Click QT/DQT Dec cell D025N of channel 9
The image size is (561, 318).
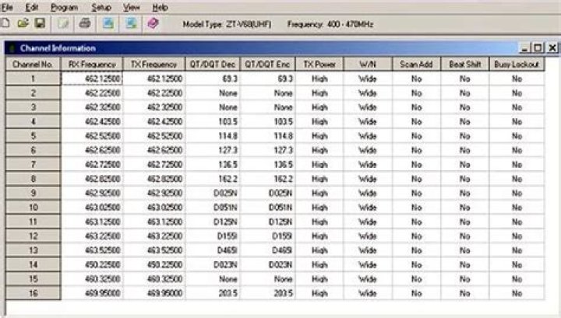pos(213,193)
